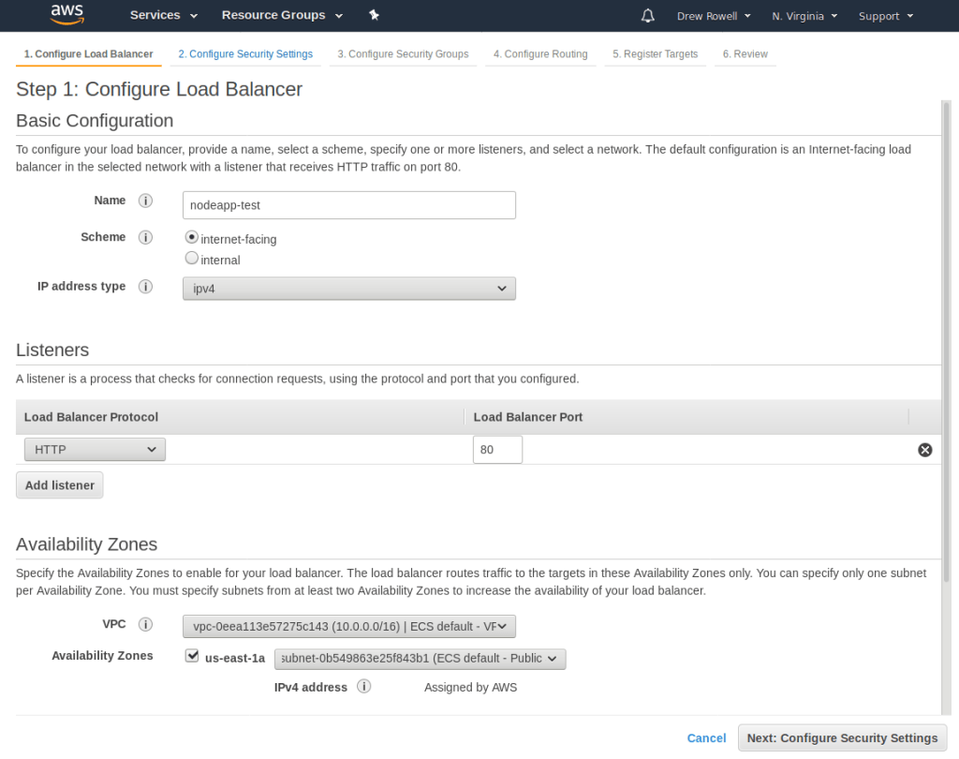Click info icon next to VPC
The image size is (959, 759).
145,625
